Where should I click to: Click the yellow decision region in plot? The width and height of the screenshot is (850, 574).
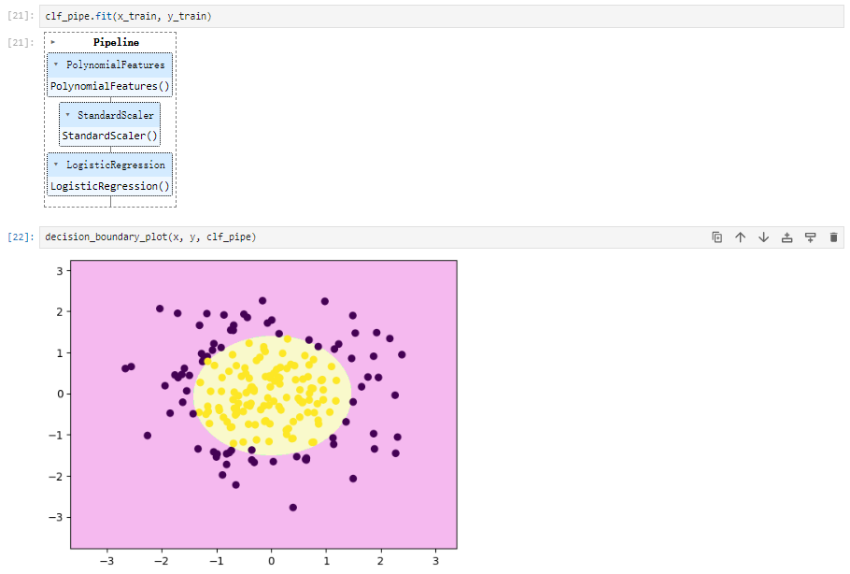(272, 395)
